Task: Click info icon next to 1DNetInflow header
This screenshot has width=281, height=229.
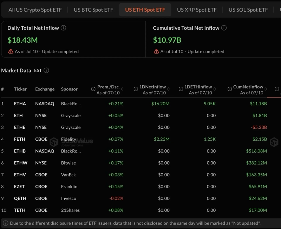Action: pyautogui.click(x=136, y=89)
